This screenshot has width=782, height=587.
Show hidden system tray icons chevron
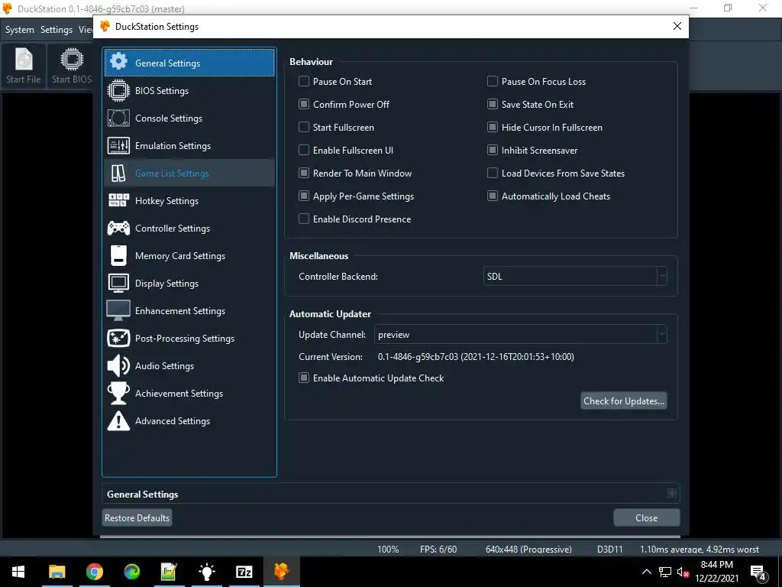click(646, 572)
